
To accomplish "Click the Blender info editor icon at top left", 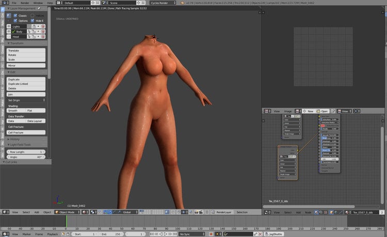I will point(6,3).
